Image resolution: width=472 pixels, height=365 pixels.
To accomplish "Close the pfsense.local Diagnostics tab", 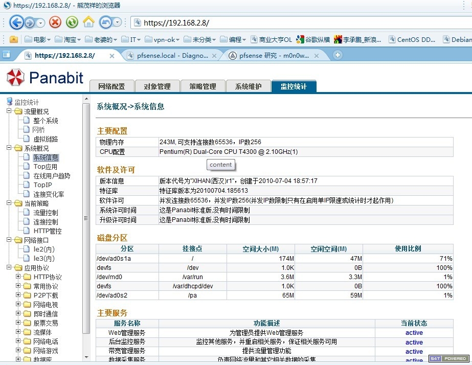I will click(214, 56).
